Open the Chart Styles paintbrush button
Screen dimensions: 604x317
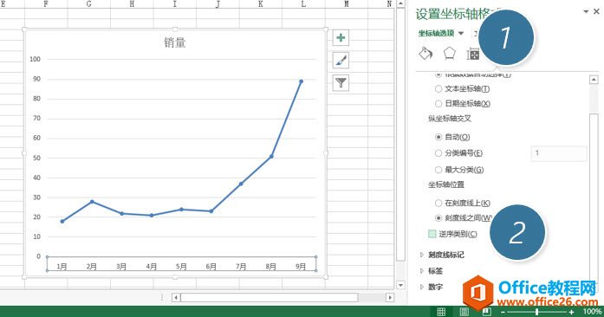(x=341, y=61)
